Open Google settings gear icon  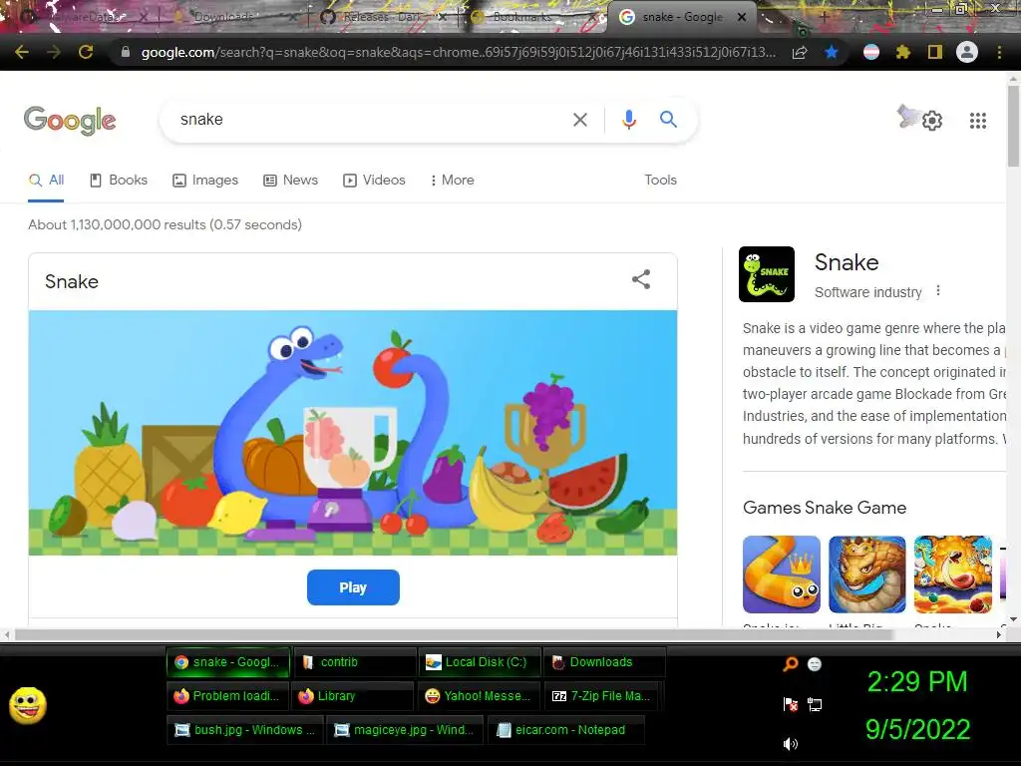pyautogui.click(x=932, y=121)
